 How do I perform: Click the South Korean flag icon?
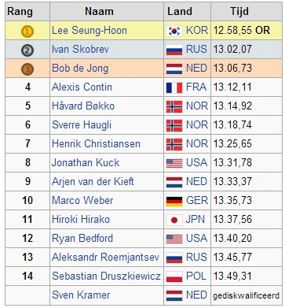tap(174, 32)
